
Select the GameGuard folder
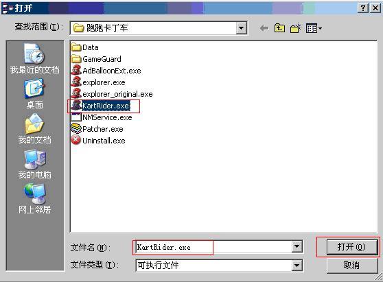coord(96,59)
